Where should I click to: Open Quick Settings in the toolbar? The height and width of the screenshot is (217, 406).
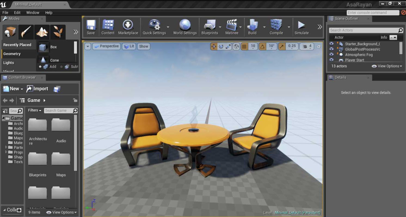pos(154,27)
